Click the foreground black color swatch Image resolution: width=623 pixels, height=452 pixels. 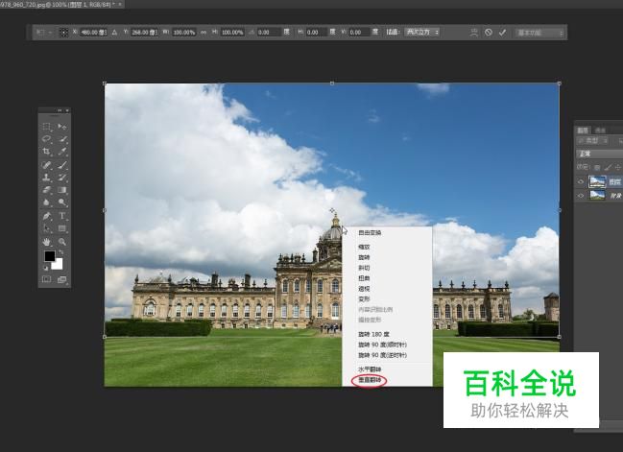pos(49,256)
